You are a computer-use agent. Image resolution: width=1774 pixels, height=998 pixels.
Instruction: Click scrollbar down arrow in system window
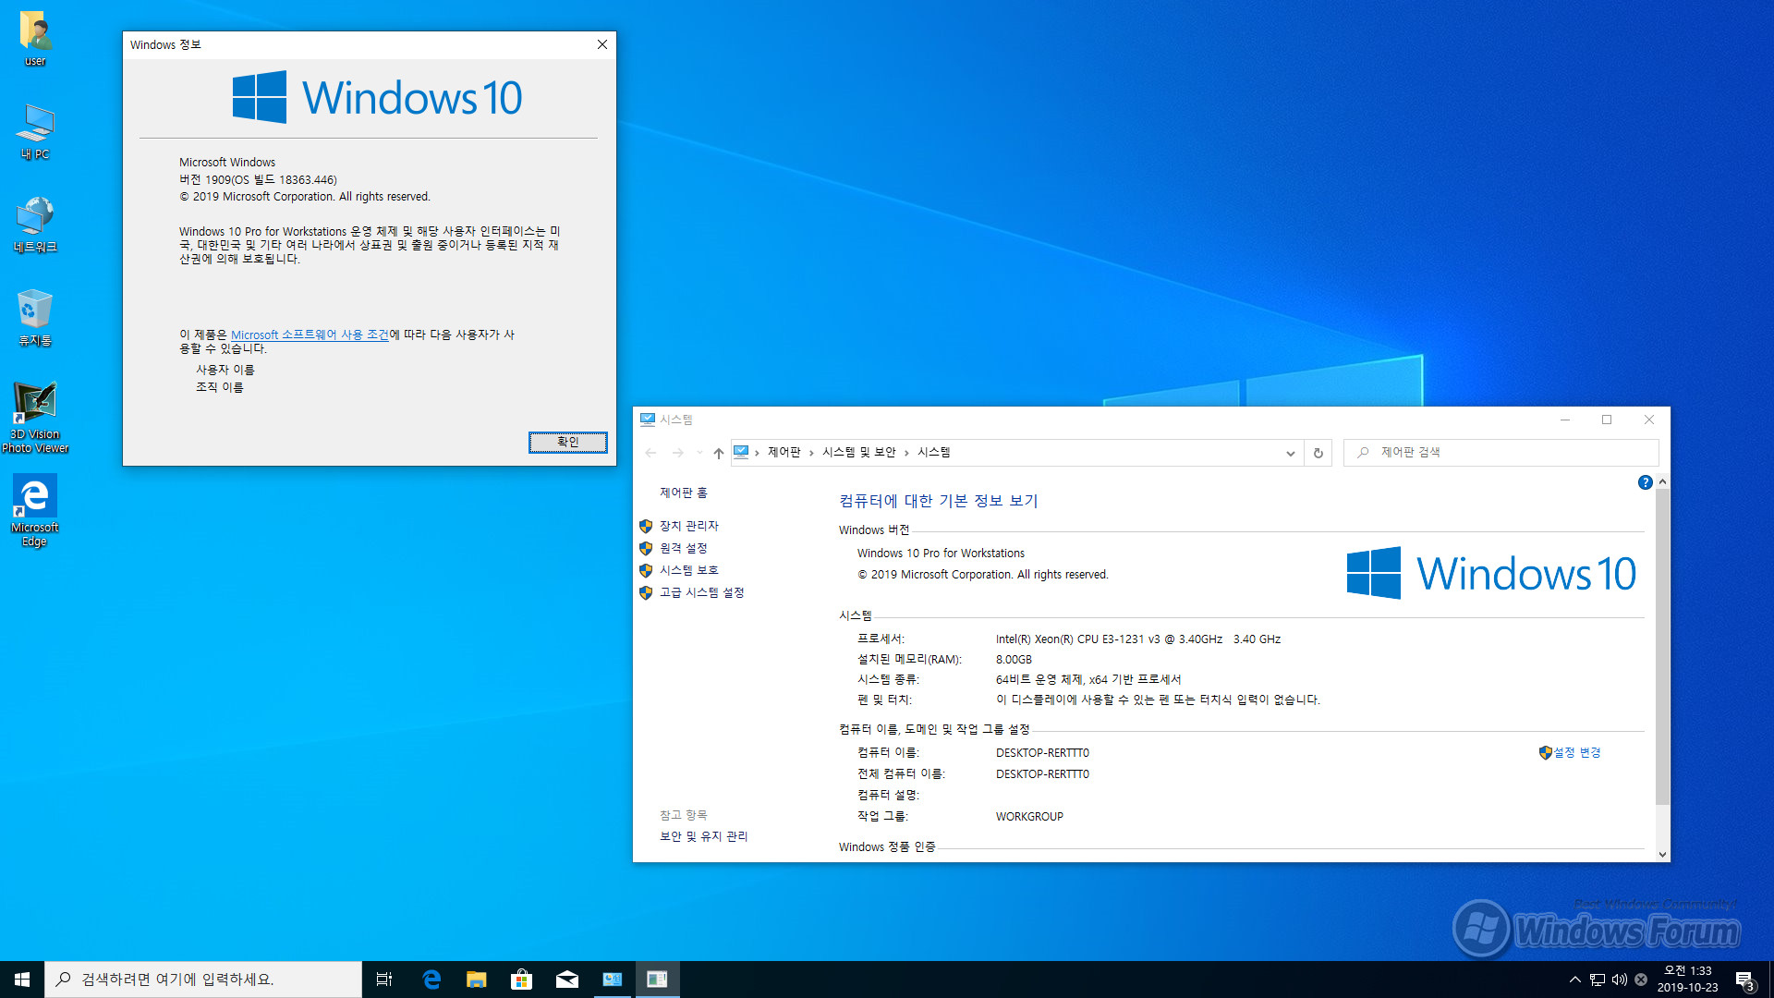1662,855
